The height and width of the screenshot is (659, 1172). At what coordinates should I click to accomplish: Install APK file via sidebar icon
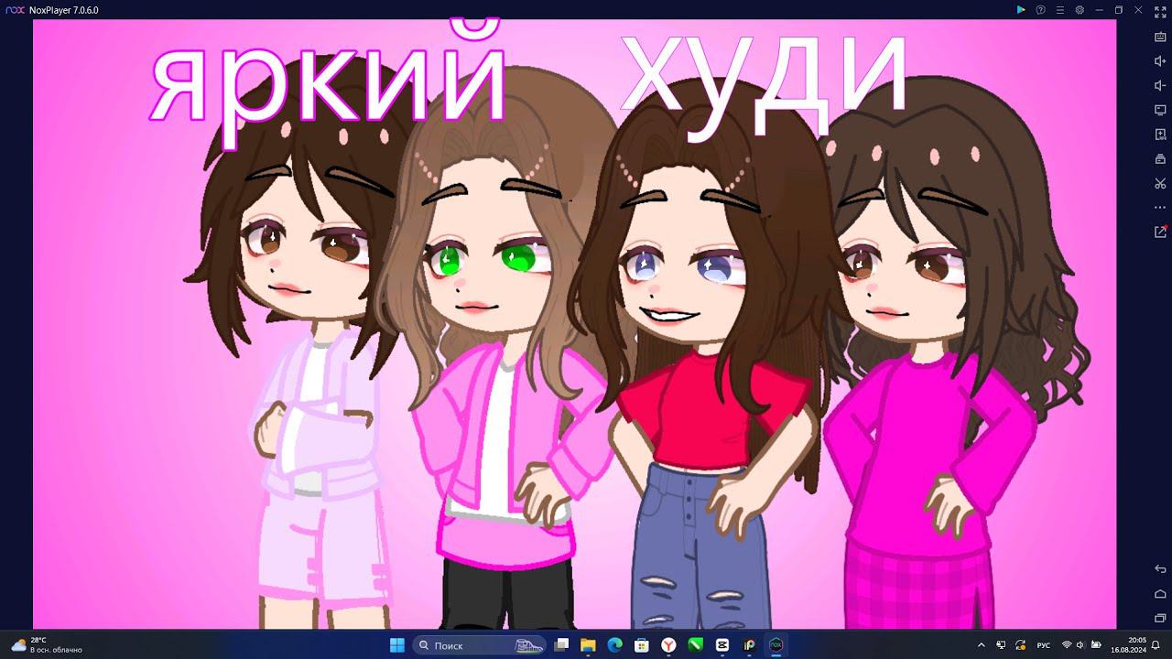(1160, 135)
